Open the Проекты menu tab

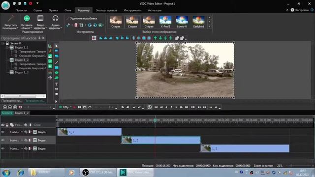21,10
